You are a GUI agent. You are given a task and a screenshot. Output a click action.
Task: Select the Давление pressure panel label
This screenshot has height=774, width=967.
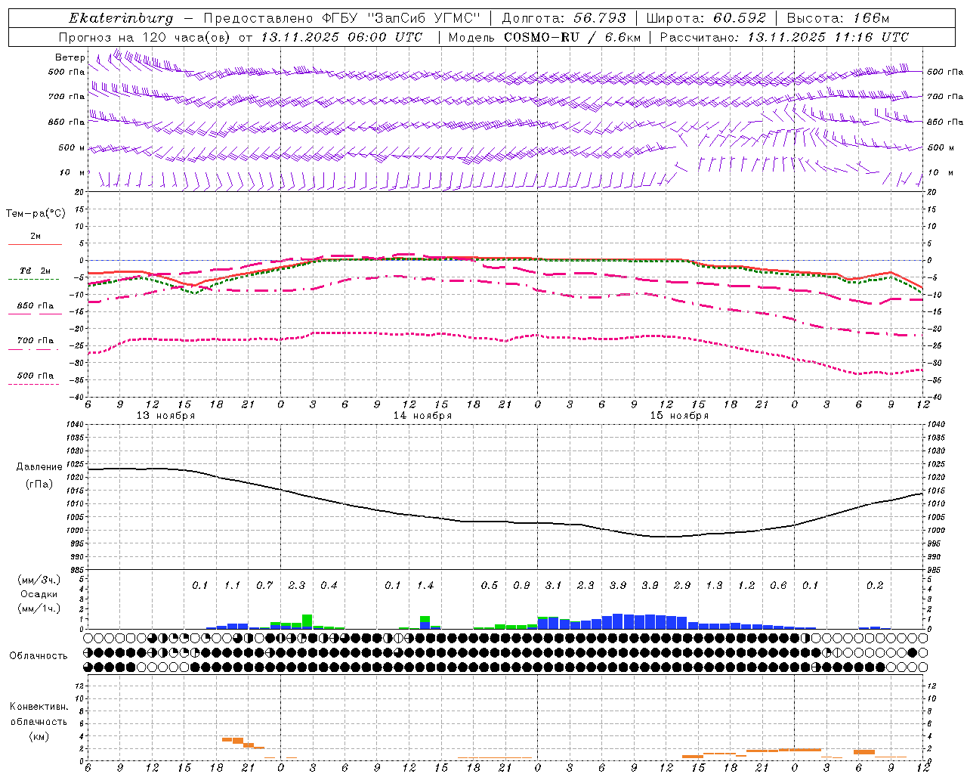click(x=39, y=467)
